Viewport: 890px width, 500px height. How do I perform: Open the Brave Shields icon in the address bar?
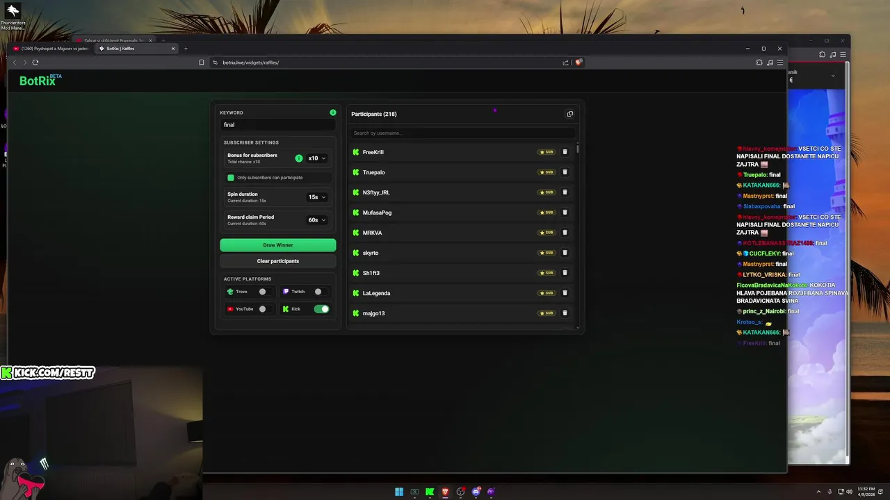click(x=578, y=62)
